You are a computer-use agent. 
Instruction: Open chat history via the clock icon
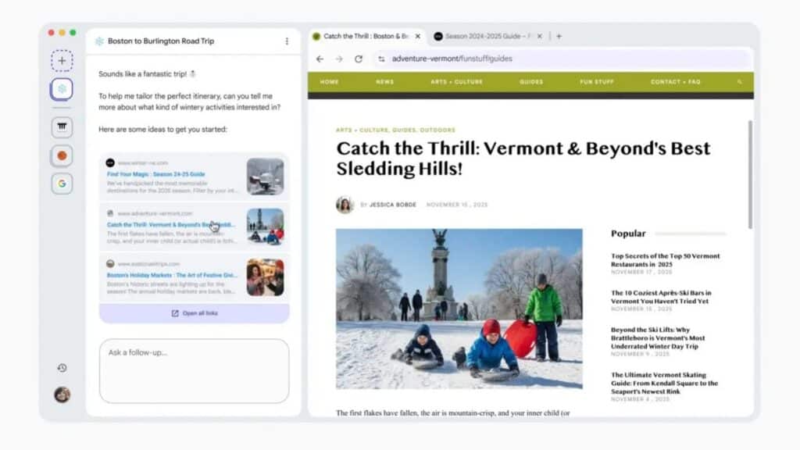click(62, 367)
